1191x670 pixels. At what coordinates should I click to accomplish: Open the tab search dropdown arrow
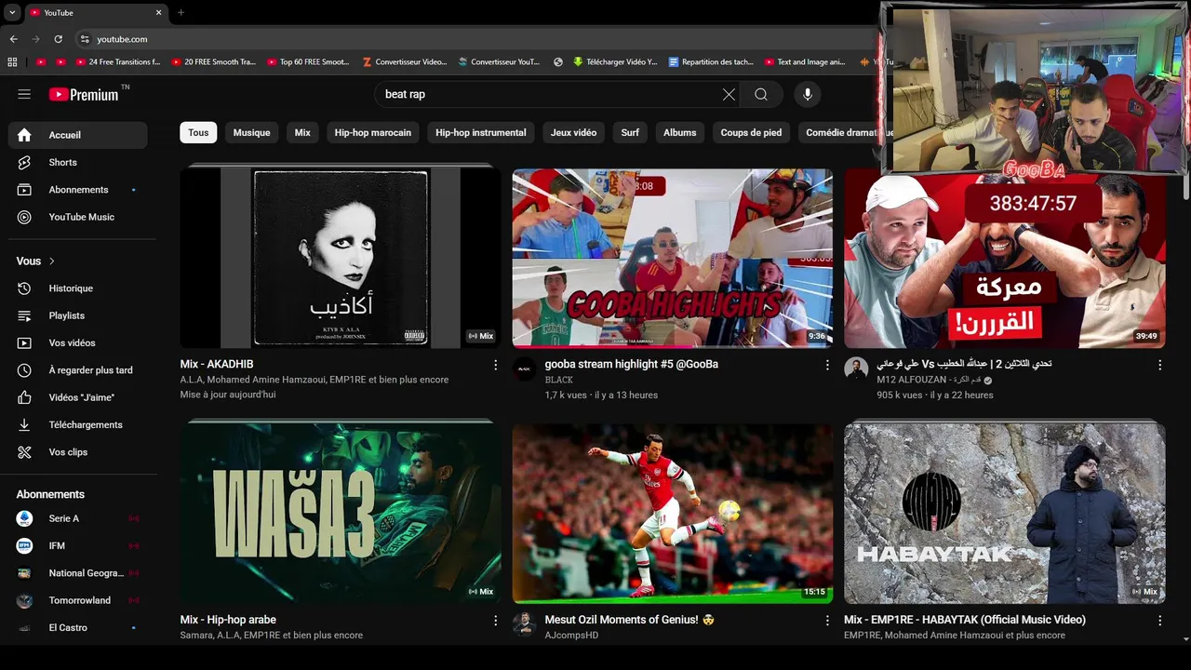12,12
